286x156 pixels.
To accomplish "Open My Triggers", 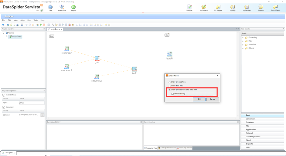I will click(x=218, y=7).
